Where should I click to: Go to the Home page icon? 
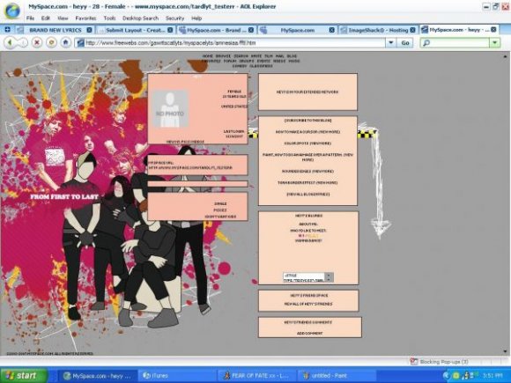[x=66, y=42]
